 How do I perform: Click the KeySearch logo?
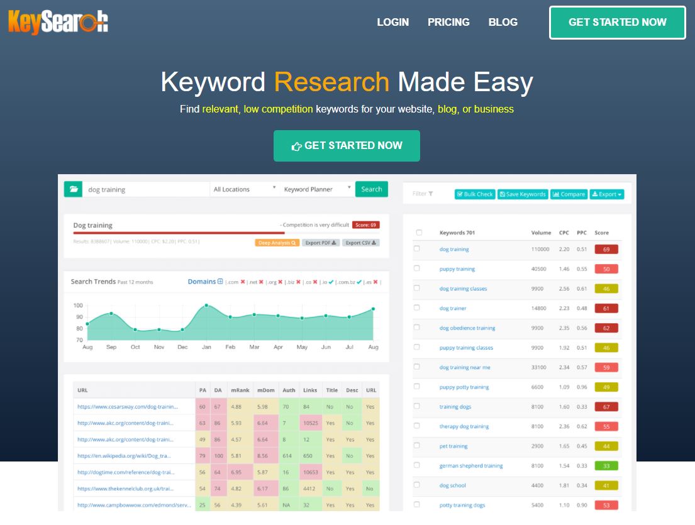(x=58, y=22)
